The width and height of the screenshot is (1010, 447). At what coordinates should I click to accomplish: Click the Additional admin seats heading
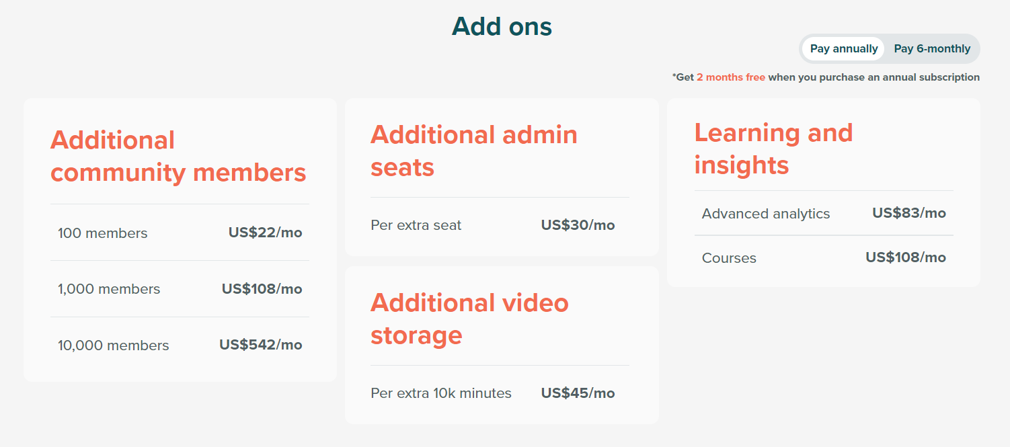[473, 151]
